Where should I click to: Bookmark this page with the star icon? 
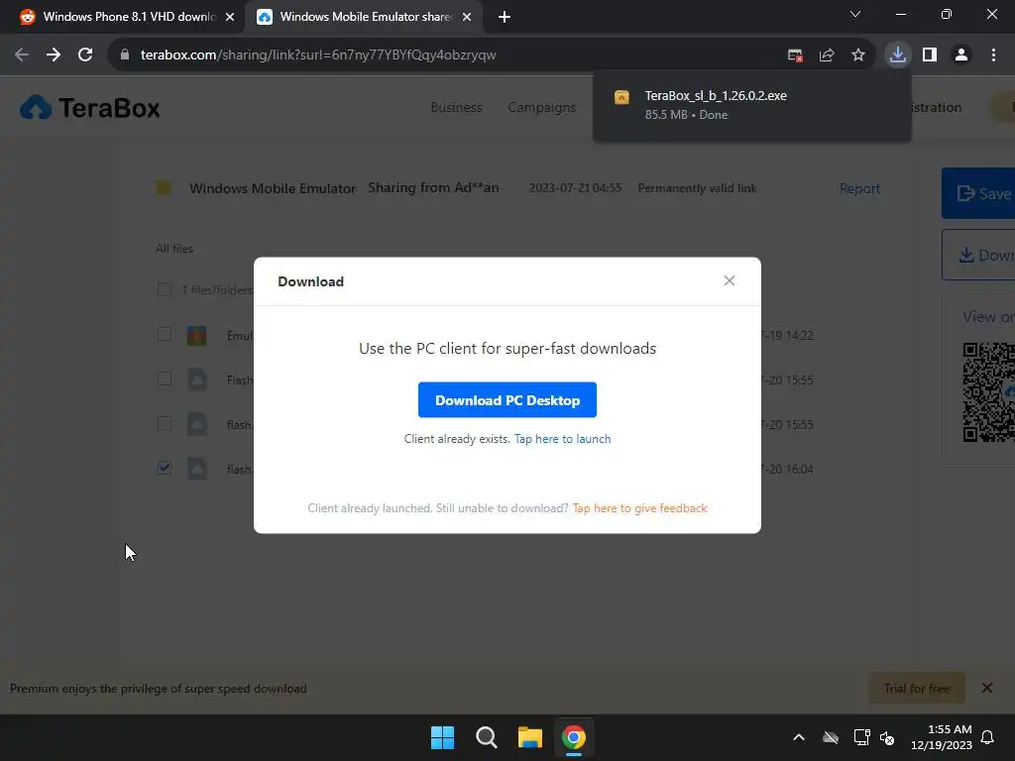click(857, 55)
